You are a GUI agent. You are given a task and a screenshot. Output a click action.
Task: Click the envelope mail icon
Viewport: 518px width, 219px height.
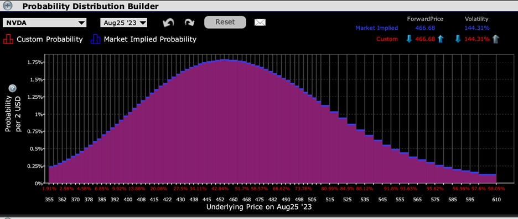260,23
